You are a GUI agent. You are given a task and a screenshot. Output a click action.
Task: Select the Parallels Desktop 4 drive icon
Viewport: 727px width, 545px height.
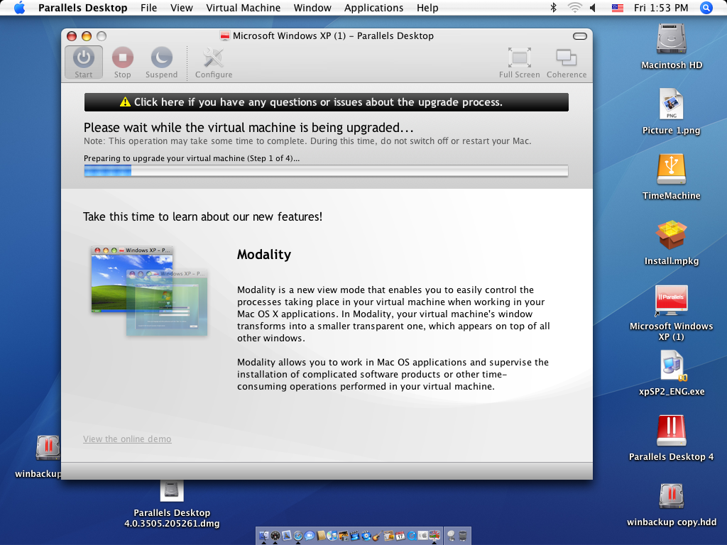point(672,431)
